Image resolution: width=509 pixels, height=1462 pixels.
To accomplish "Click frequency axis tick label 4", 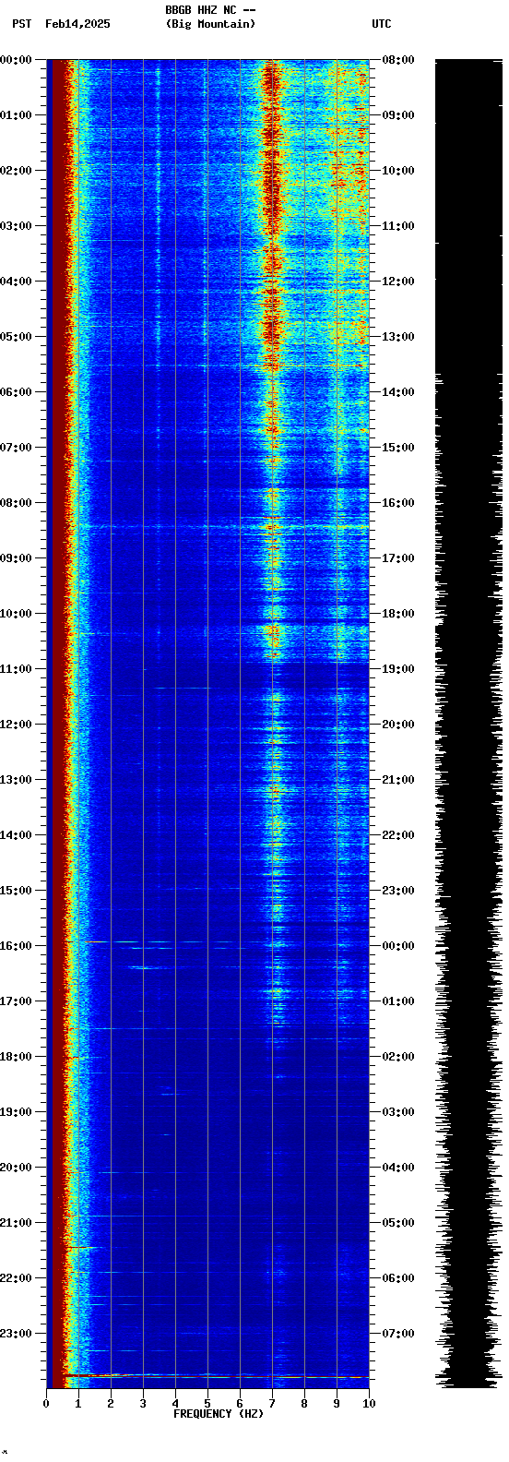I will [x=175, y=1404].
